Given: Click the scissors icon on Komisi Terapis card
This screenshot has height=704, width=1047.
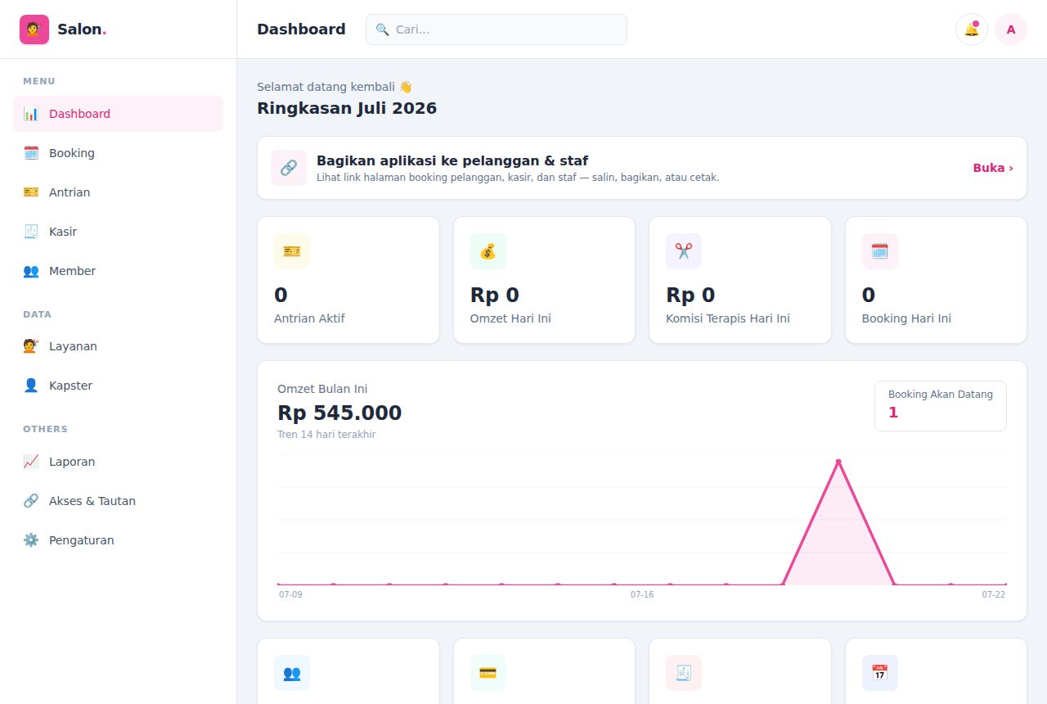Looking at the screenshot, I should [684, 251].
